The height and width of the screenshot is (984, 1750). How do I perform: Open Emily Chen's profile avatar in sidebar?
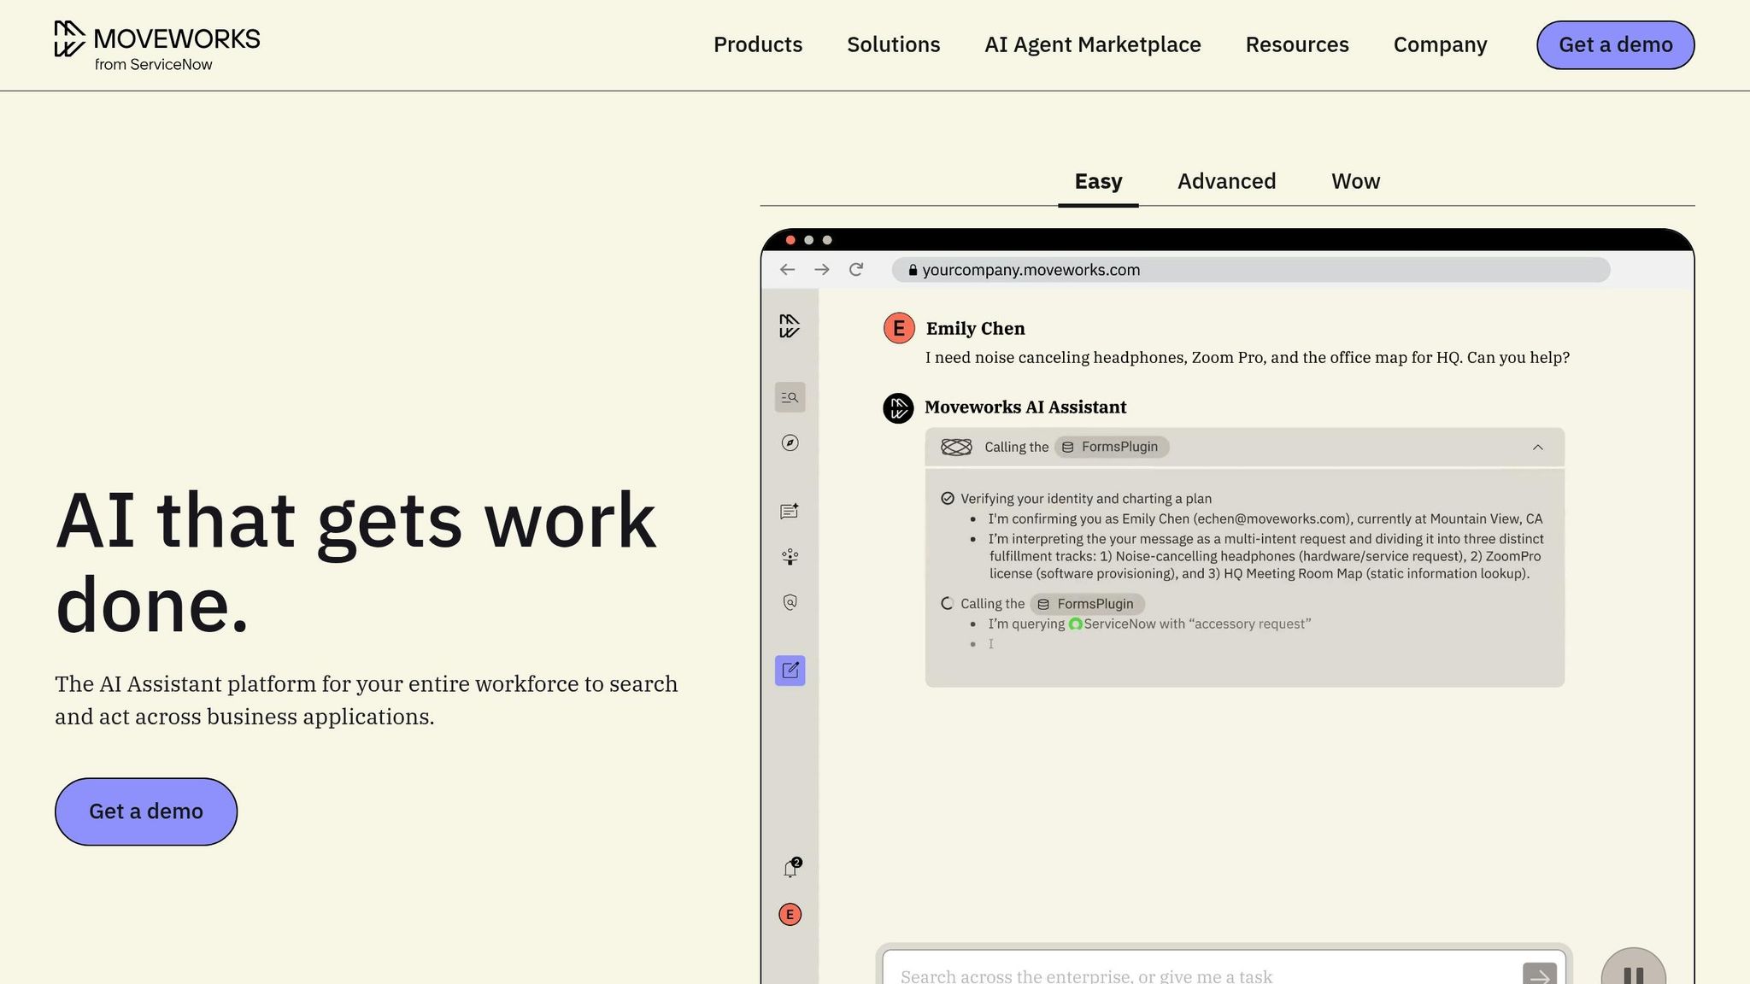(790, 915)
